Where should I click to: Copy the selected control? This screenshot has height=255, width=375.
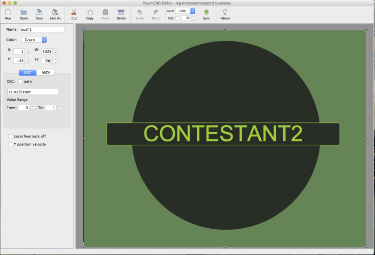click(89, 12)
